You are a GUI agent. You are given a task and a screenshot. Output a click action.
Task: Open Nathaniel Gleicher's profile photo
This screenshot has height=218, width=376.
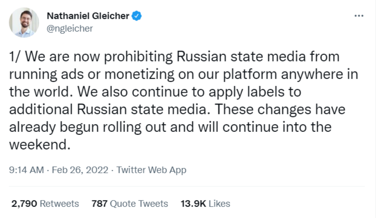(24, 23)
